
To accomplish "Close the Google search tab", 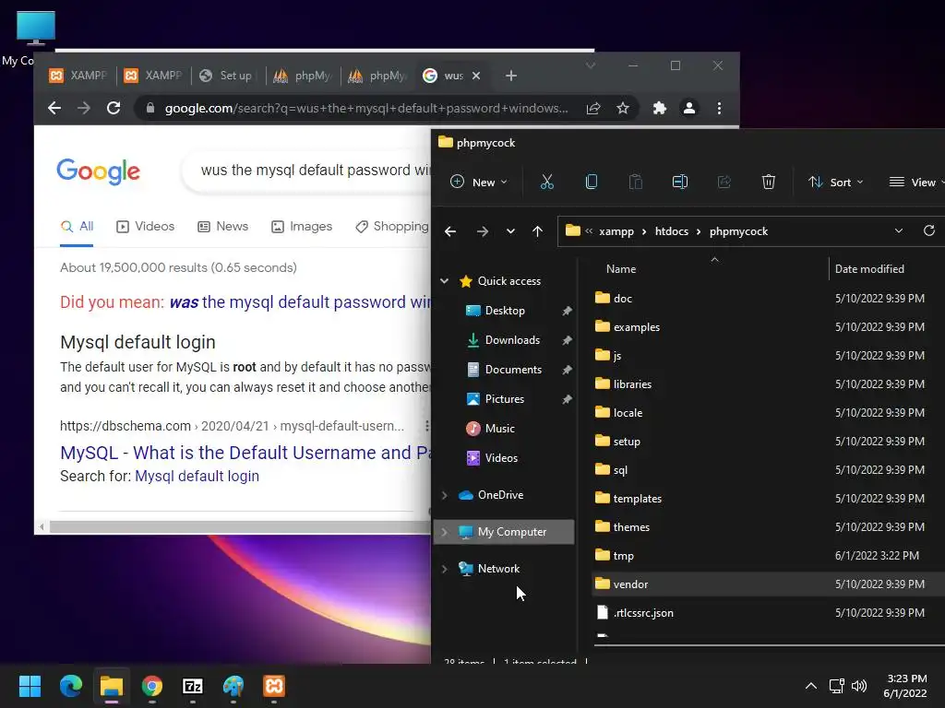I will [x=476, y=76].
